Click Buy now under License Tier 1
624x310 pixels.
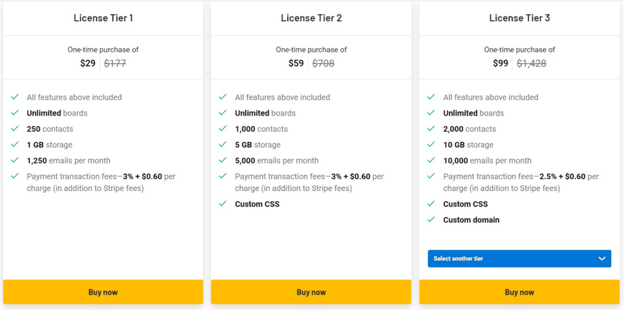103,292
